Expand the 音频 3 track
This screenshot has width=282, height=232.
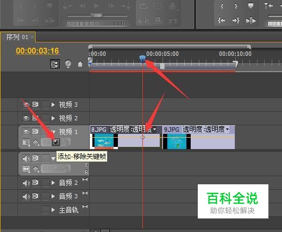pos(53,196)
